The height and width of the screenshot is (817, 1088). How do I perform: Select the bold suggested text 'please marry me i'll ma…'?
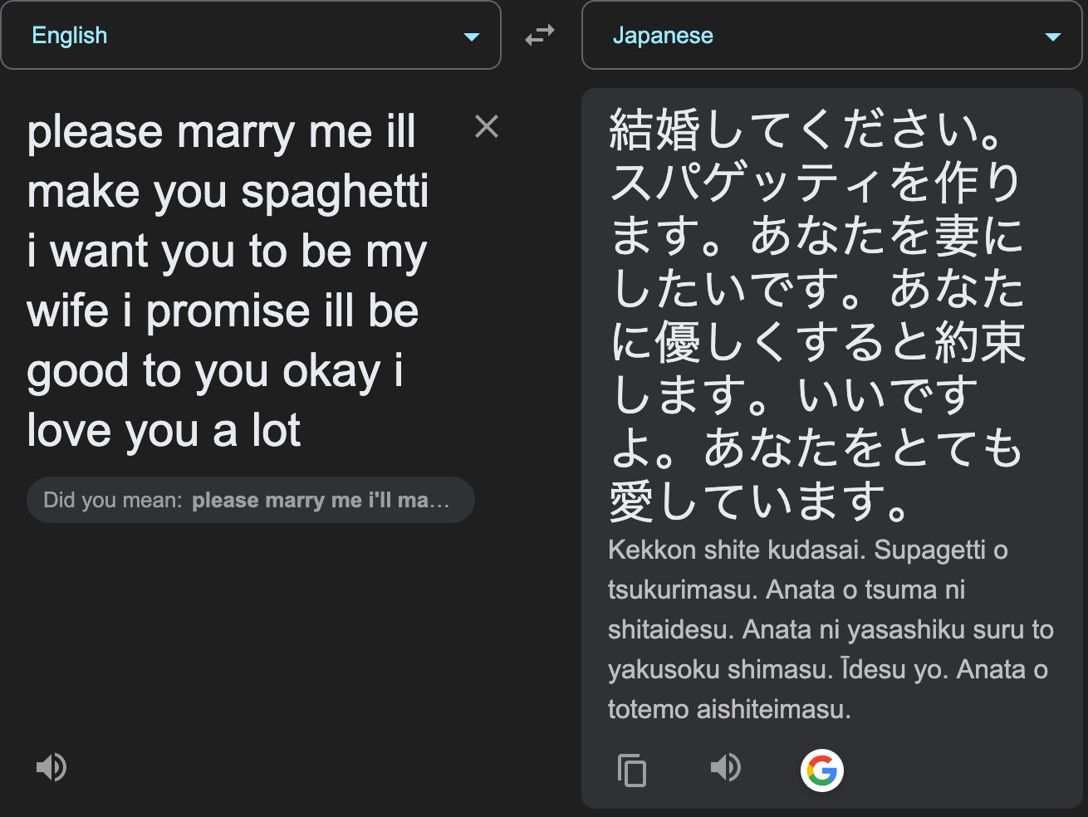tap(321, 500)
